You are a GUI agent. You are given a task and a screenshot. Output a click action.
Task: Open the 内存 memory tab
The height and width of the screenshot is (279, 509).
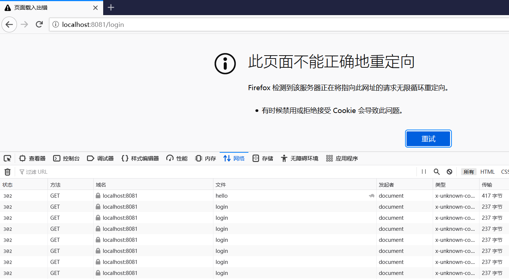[x=205, y=158]
